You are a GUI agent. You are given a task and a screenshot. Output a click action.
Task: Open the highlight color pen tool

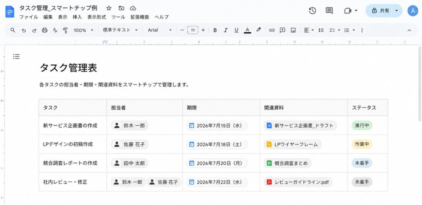(x=259, y=30)
